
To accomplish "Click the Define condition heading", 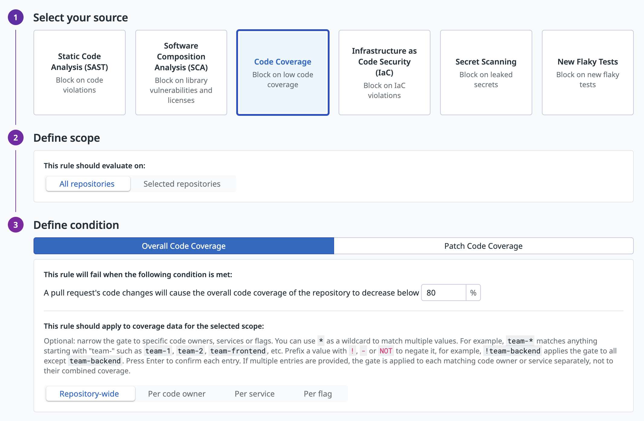I will (x=76, y=225).
